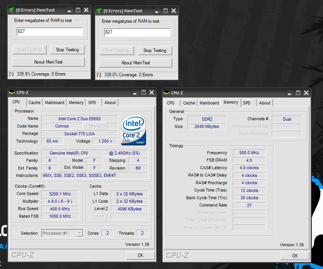Select Cache tab in left CPU-Z window
323x269 pixels.
click(x=34, y=103)
